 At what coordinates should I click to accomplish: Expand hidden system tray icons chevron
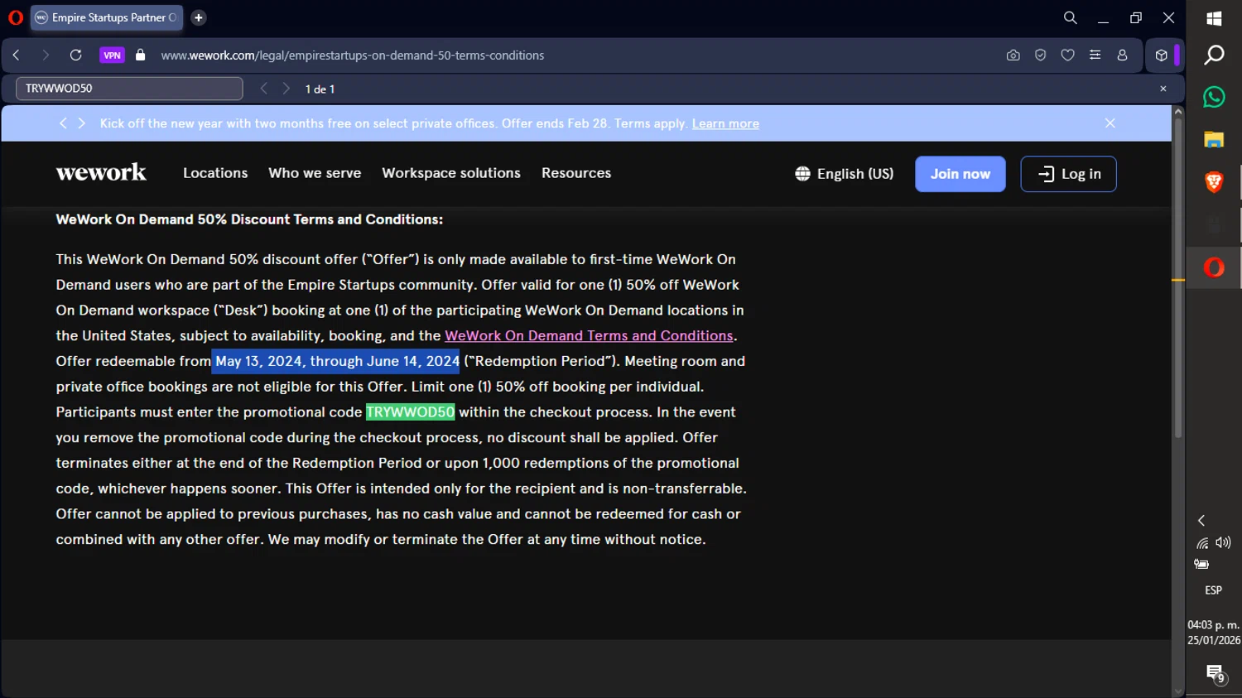click(x=1201, y=520)
